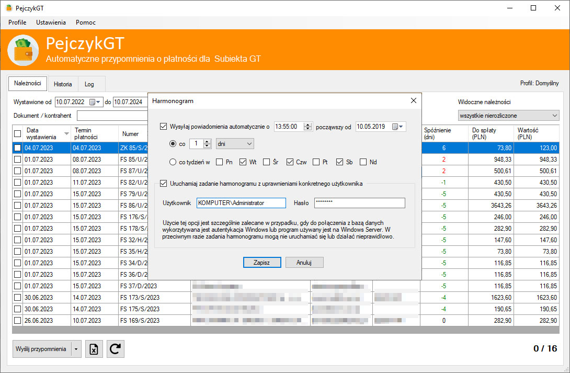The height and width of the screenshot is (373, 570).
Task: Click the refresh arrow icon button
Action: click(x=115, y=349)
